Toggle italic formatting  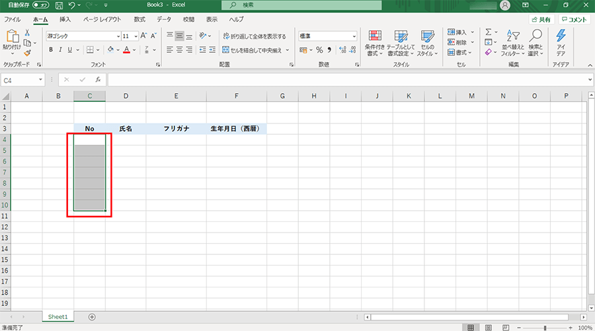(60, 50)
